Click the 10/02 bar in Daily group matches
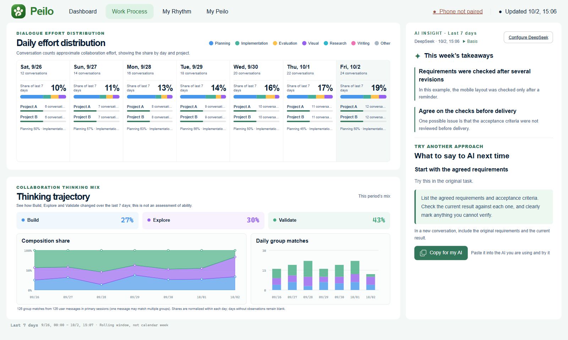The width and height of the screenshot is (568, 340). pyautogui.click(x=371, y=282)
